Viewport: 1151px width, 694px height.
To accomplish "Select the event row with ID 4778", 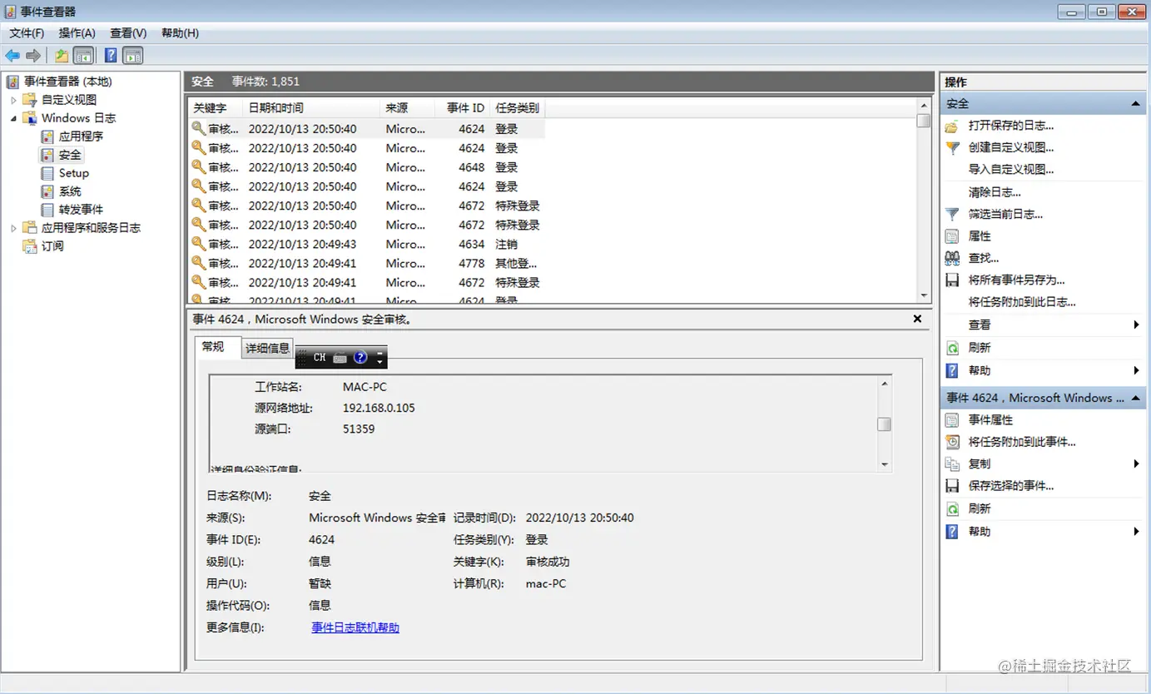I will point(367,263).
